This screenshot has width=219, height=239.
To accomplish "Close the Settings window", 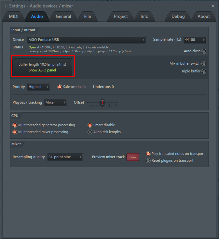I will click(x=213, y=6).
